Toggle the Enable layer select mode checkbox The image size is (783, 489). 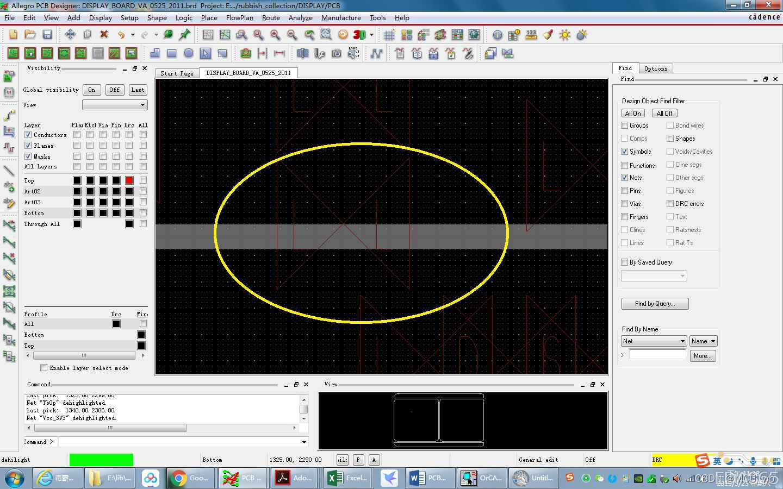tap(44, 368)
